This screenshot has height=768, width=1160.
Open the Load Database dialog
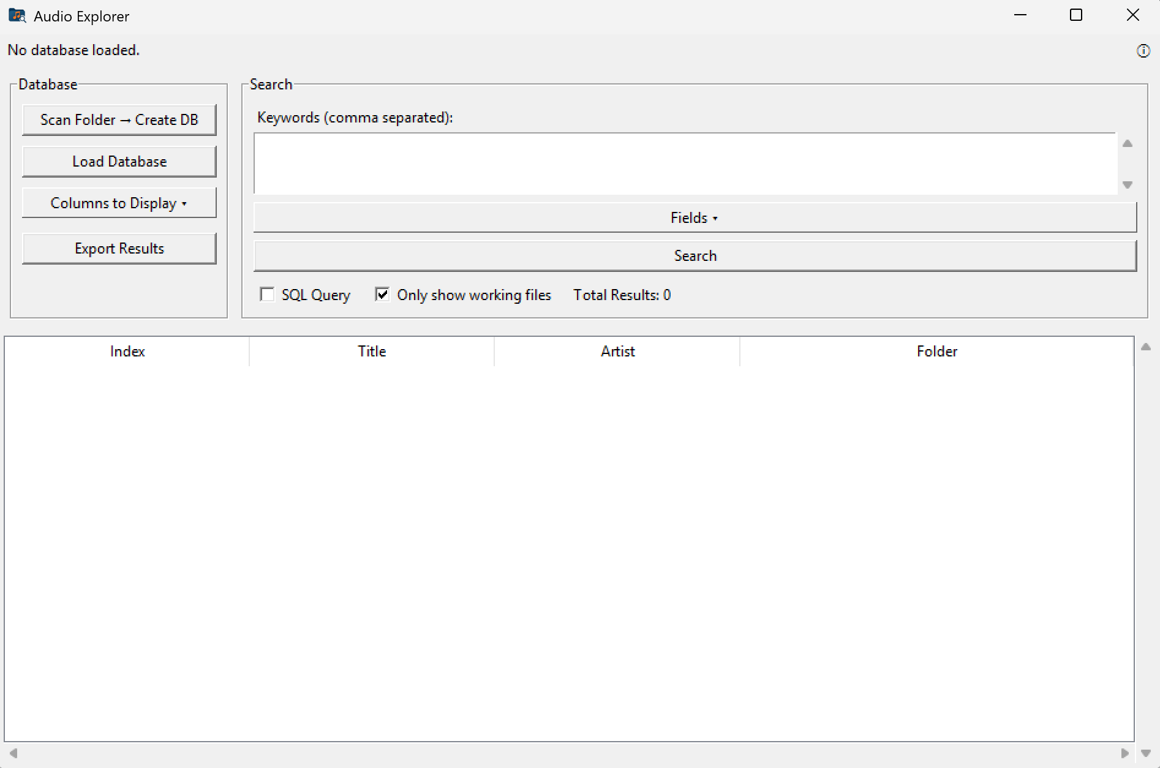[119, 162]
